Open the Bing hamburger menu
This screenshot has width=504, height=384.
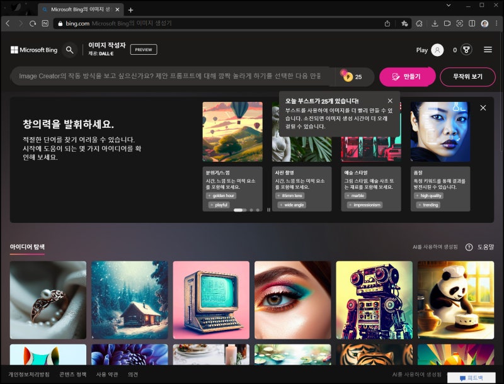point(488,50)
